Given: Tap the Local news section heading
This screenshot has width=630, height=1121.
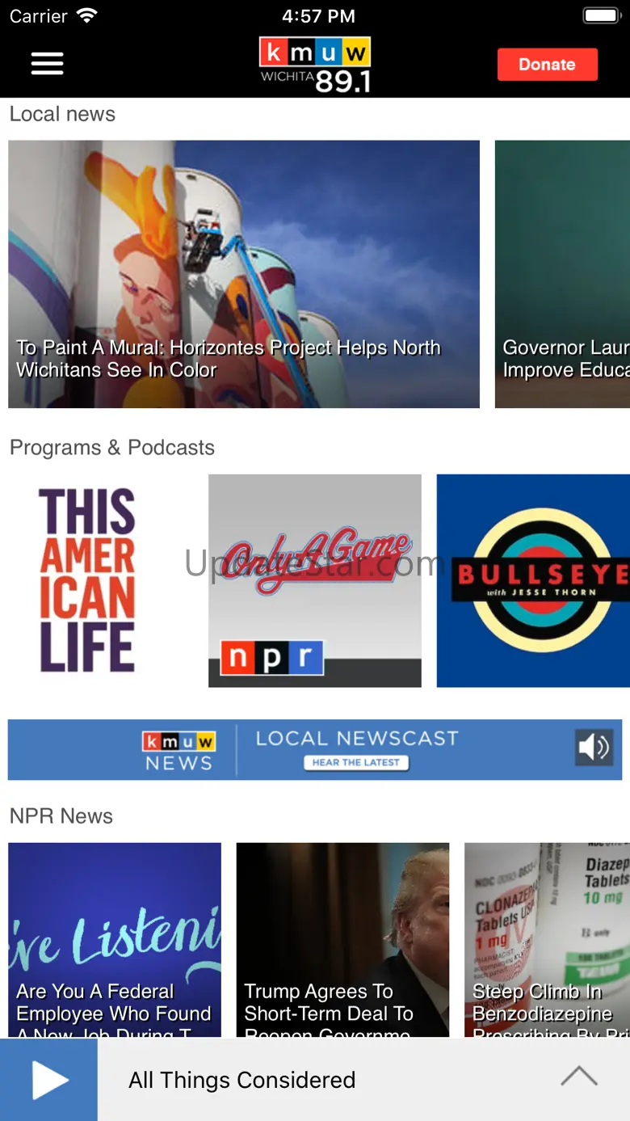Looking at the screenshot, I should 62,114.
